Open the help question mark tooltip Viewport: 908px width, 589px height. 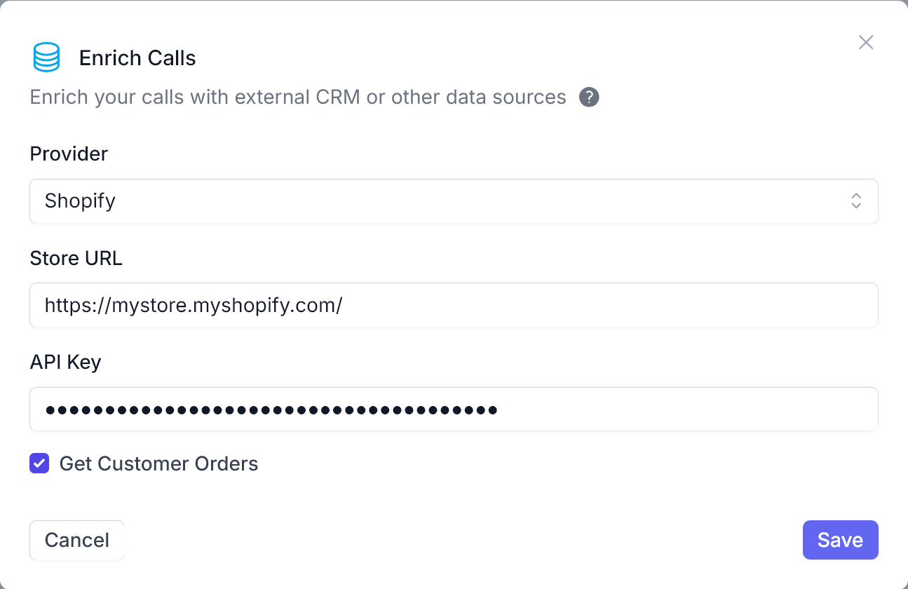[x=589, y=97]
